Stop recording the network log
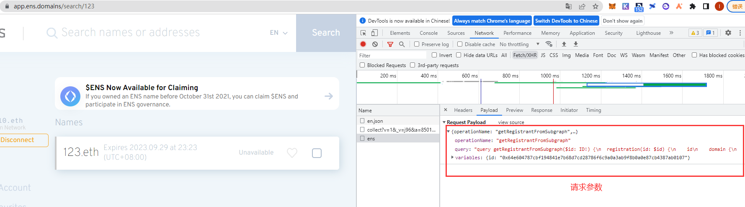This screenshot has height=207, width=745. point(363,44)
